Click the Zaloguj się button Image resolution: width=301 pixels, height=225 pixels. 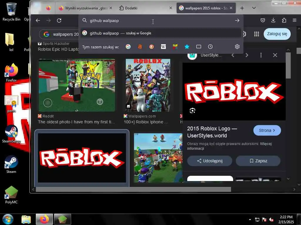click(277, 34)
